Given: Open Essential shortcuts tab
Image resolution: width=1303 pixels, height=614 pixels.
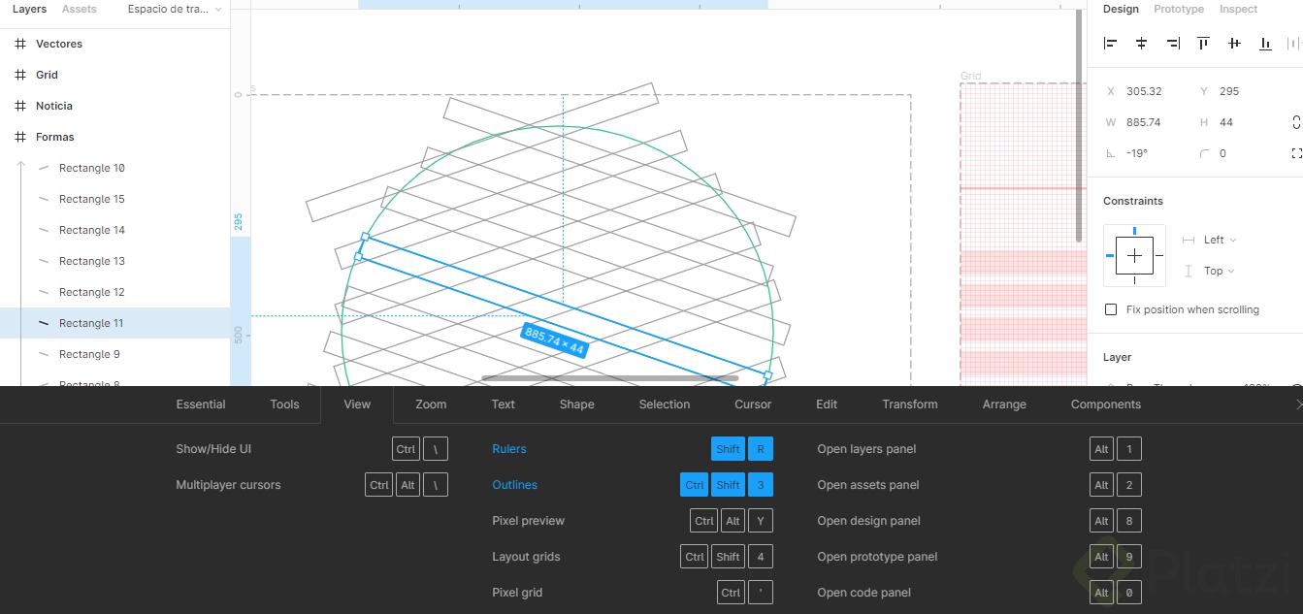Looking at the screenshot, I should pos(201,404).
